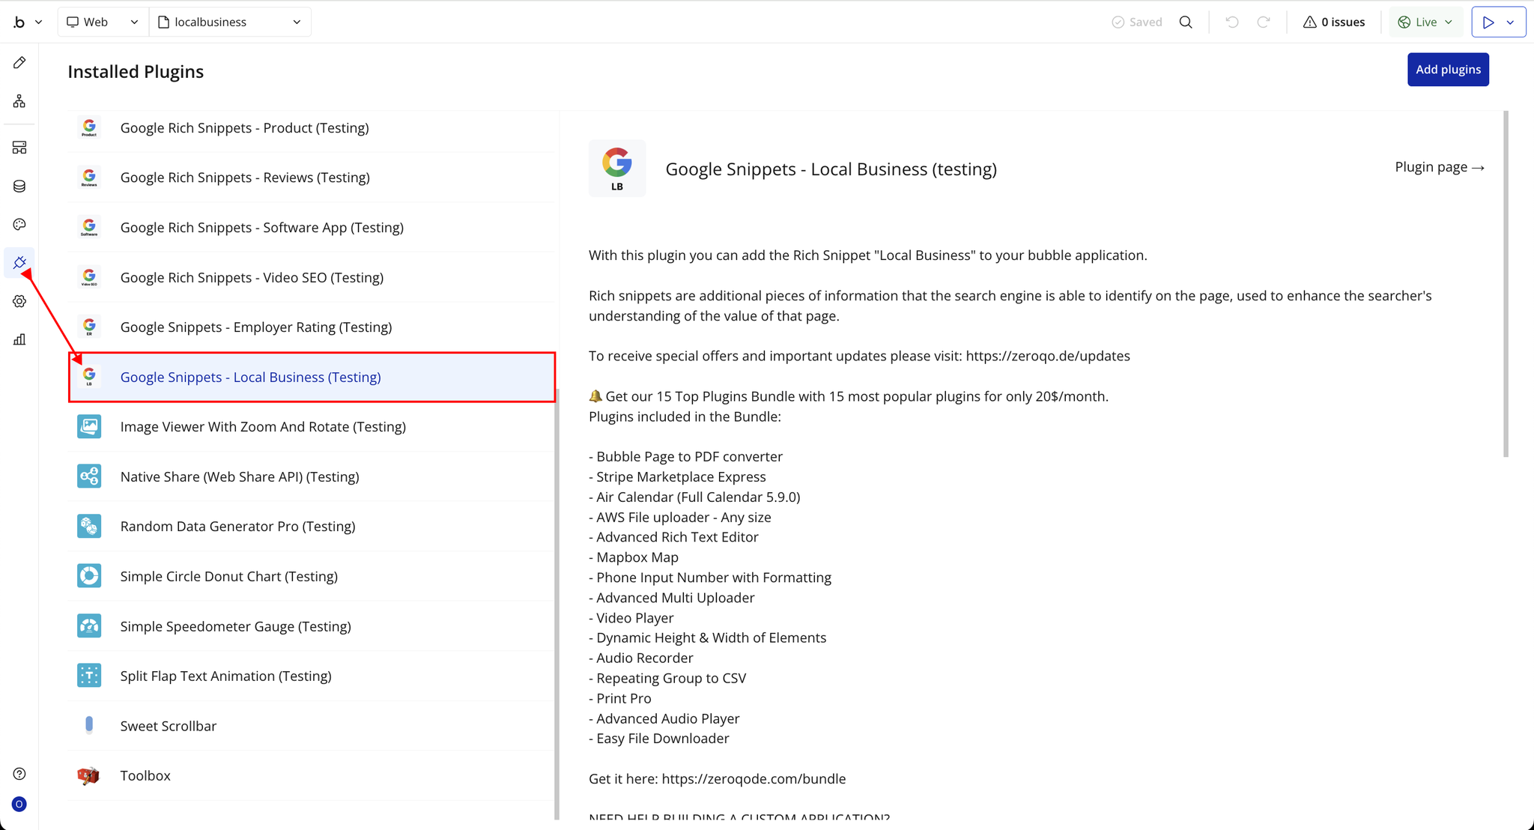Open the Data tab database icon
Viewport: 1534px width, 830px height.
(x=19, y=186)
